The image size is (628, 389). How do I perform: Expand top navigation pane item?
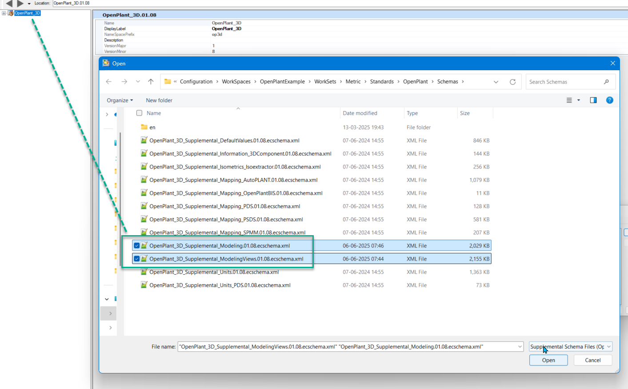pos(107,115)
